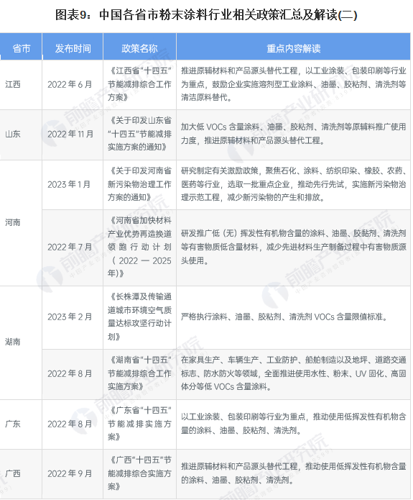Viewport: 413px width, 500px height.
Task: Select the 广西 province cell
Action: point(13,473)
